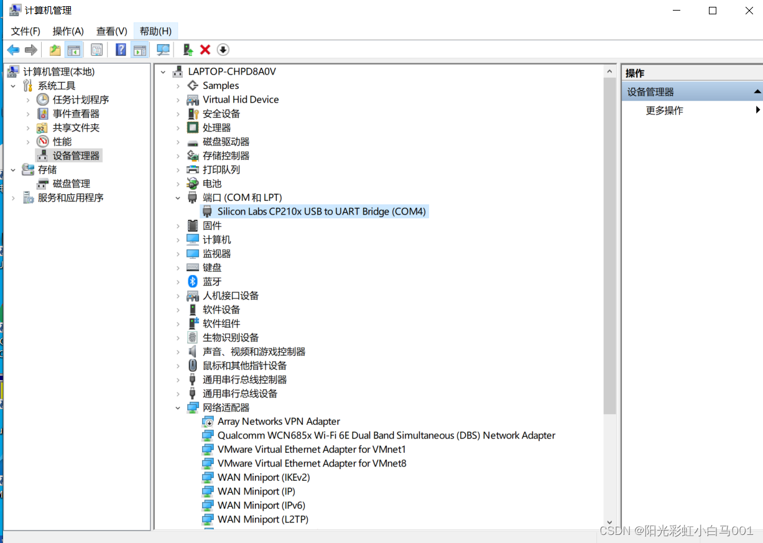
Task: Click the 电池 battery icon
Action: [x=193, y=183]
